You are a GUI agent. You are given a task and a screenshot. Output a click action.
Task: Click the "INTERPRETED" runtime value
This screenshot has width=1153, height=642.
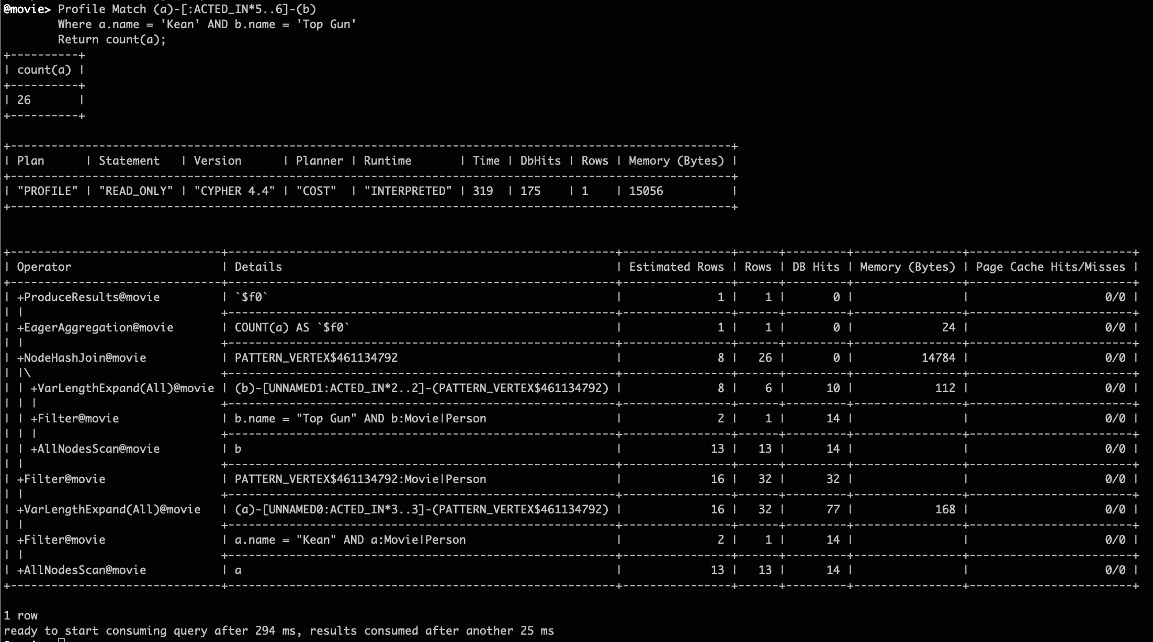point(408,191)
